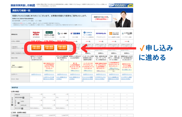Open help icon beside 免責金額
182x117 pixels.
(19, 103)
